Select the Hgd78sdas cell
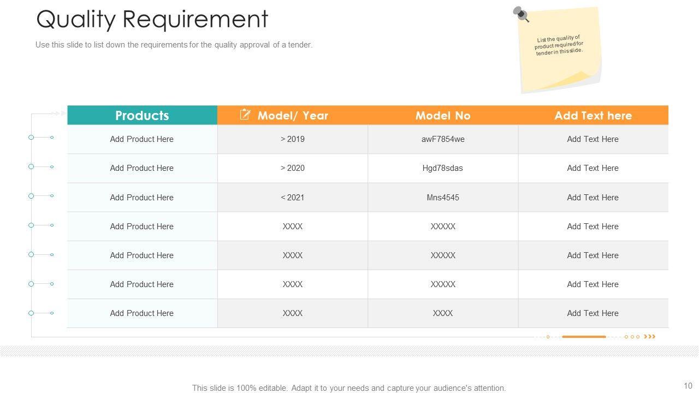 coord(442,168)
